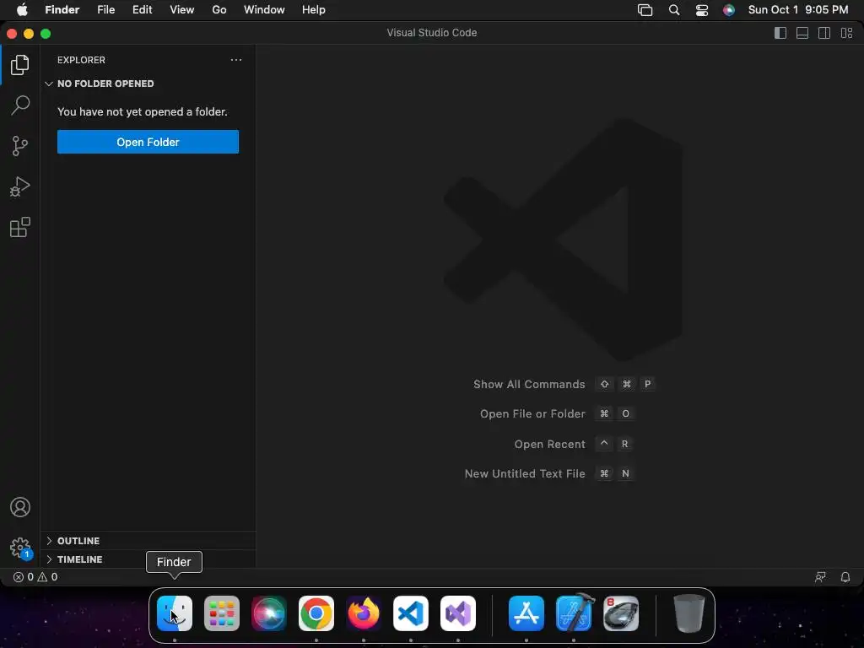Screen dimensions: 864x648
Task: Open Visual Studio (purple) from the Dock
Action: click(458, 613)
